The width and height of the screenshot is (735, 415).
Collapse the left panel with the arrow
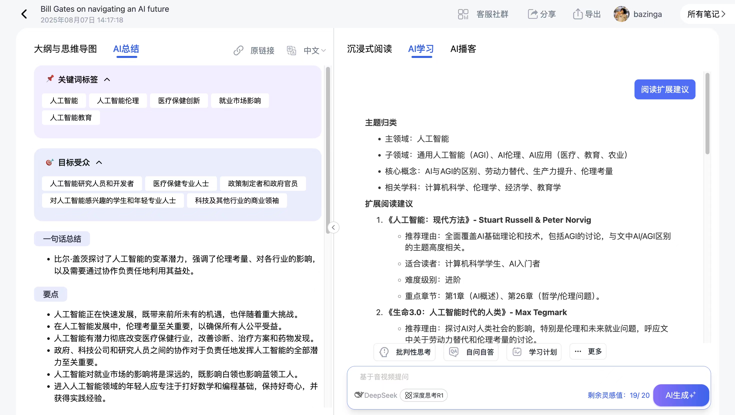click(333, 227)
